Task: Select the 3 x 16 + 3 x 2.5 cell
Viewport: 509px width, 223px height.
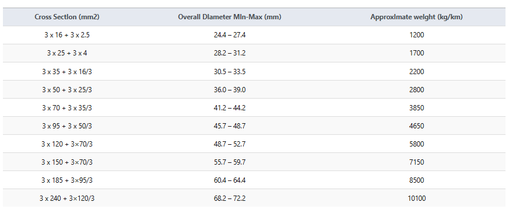Action: tap(67, 35)
